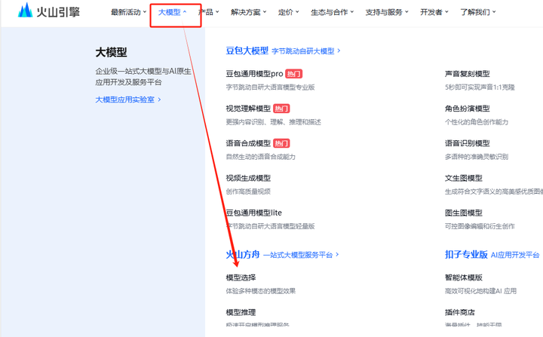Open the 豆包大模型 section heading
Image resolution: width=543 pixels, height=337 pixels.
pyautogui.click(x=247, y=51)
